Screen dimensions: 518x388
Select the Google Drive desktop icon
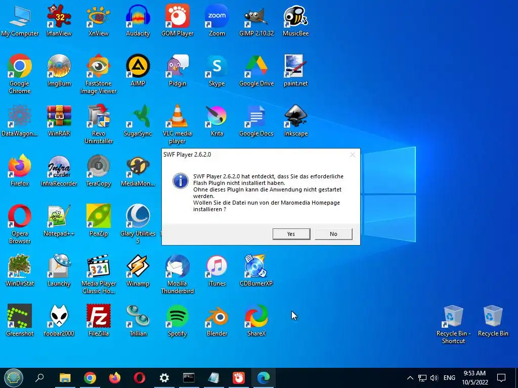(256, 71)
